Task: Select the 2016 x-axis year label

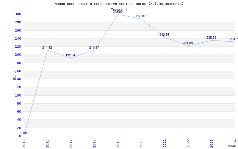Action: pos(47,143)
